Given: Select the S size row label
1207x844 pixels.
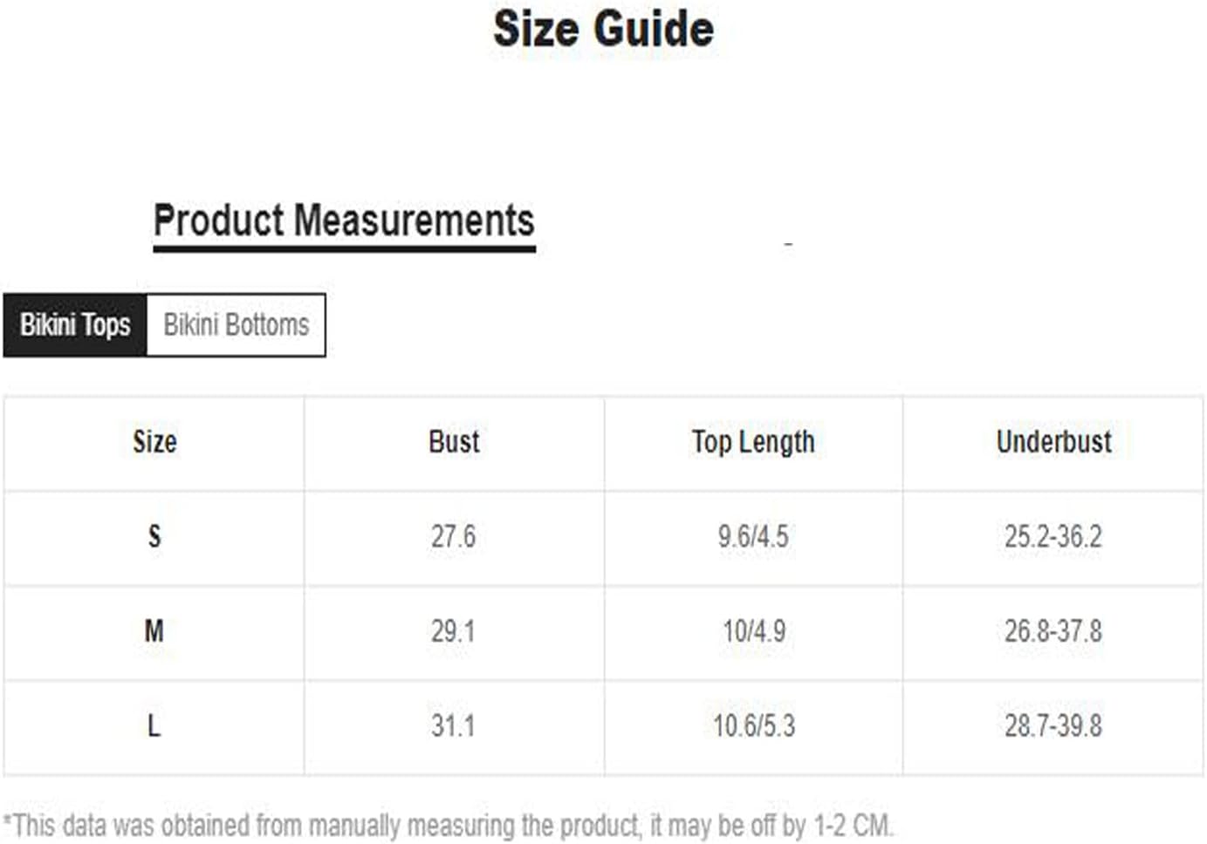Looking at the screenshot, I should coord(154,536).
